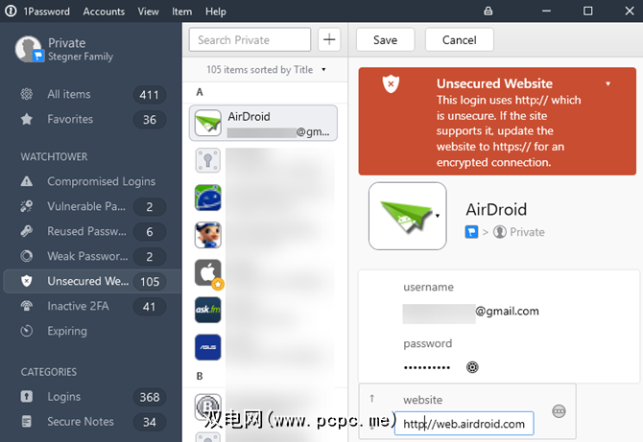Select the ASUS icon item
Viewport: 643px width, 442px height.
coord(208,347)
